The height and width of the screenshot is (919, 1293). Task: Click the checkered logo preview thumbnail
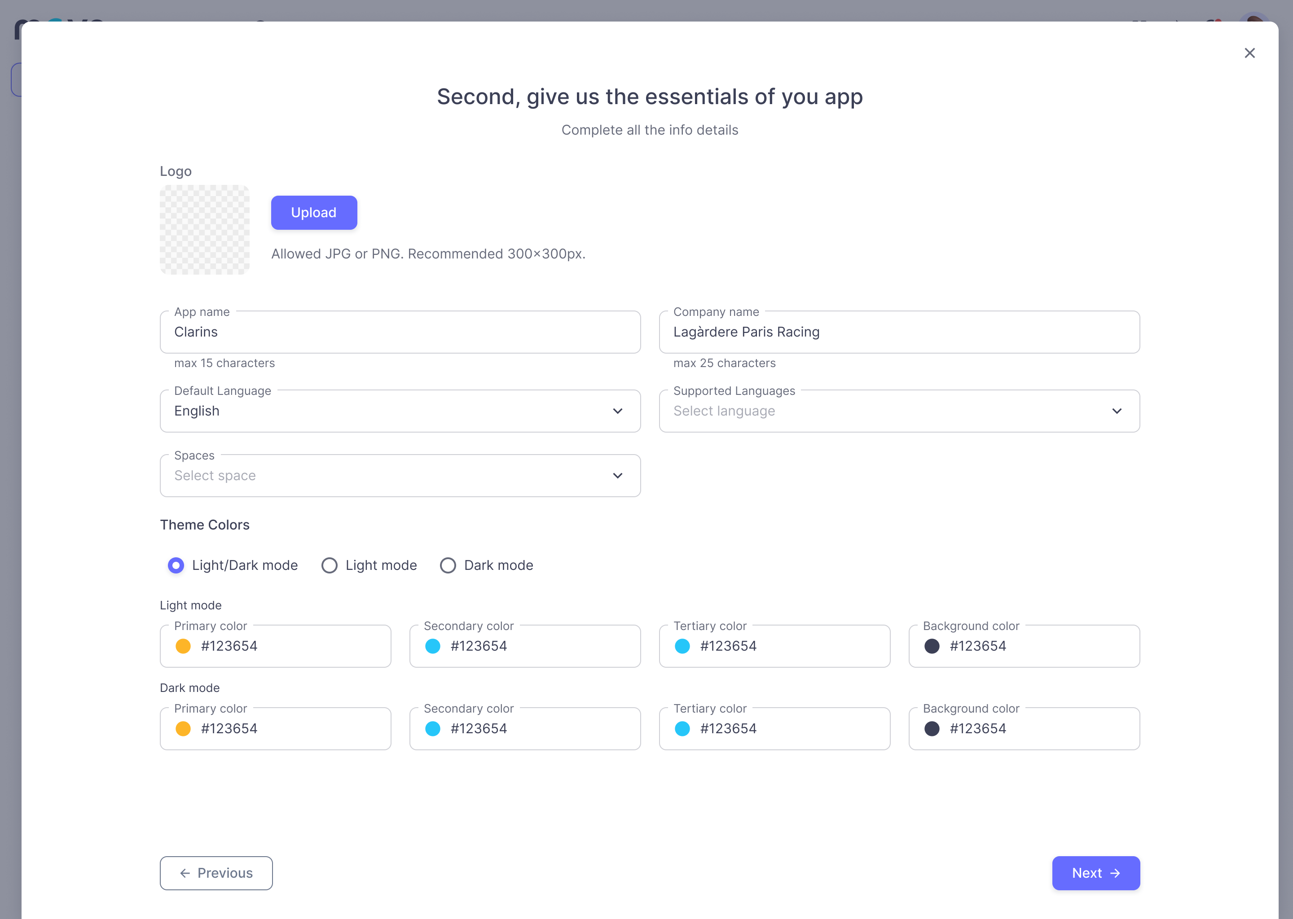tap(205, 230)
